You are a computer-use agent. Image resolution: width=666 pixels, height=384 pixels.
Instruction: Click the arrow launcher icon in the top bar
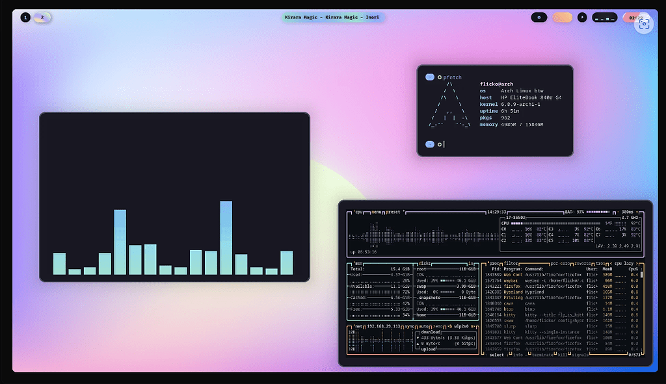point(582,17)
